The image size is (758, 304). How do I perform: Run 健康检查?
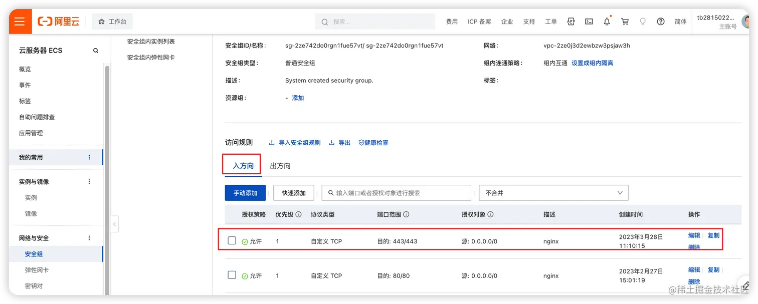tap(373, 143)
